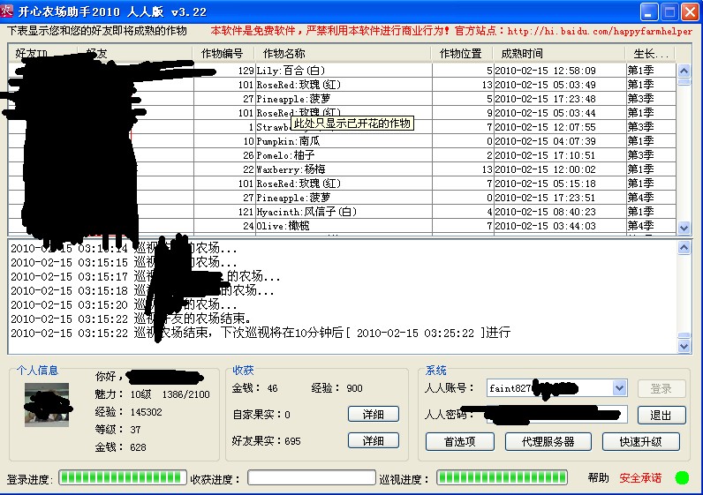Click the log panel scroll-up arrow
Viewport: 703px width, 495px height.
(684, 250)
